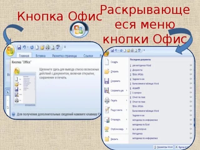Pin the '1-суперки' recent document
The image size is (200, 150).
click(191, 92)
